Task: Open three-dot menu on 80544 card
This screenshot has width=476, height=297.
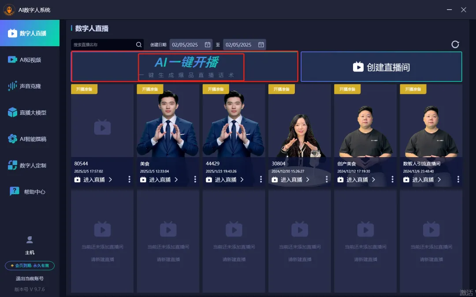Action: click(x=129, y=180)
